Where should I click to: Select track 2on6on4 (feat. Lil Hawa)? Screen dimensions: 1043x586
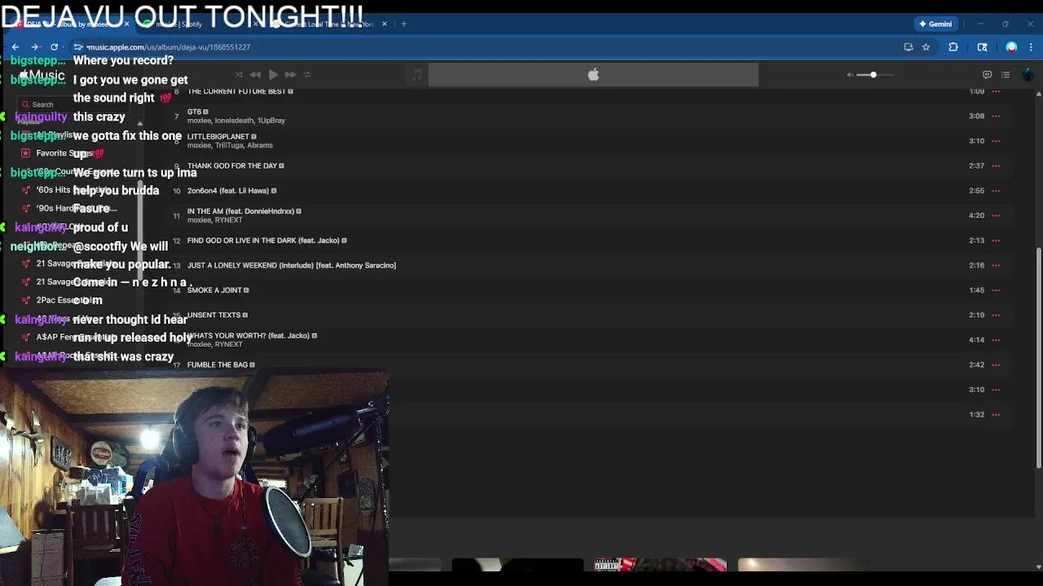point(228,190)
